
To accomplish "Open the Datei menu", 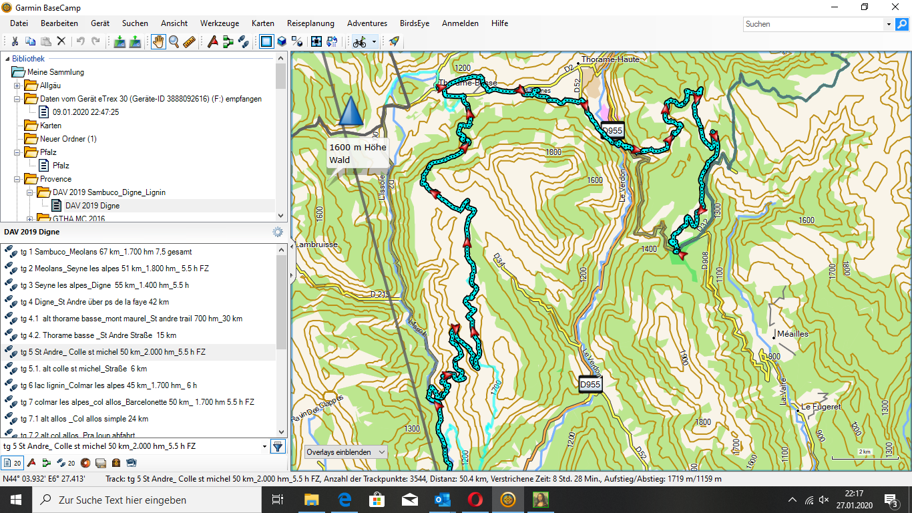I will 19,23.
